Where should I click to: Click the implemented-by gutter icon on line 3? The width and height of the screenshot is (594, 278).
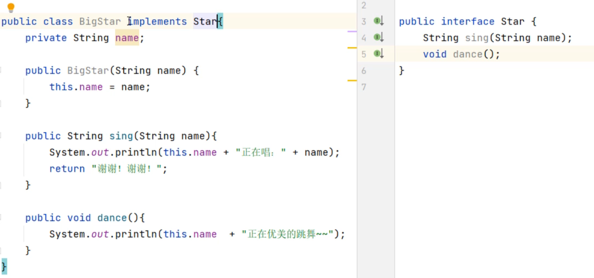pos(379,21)
